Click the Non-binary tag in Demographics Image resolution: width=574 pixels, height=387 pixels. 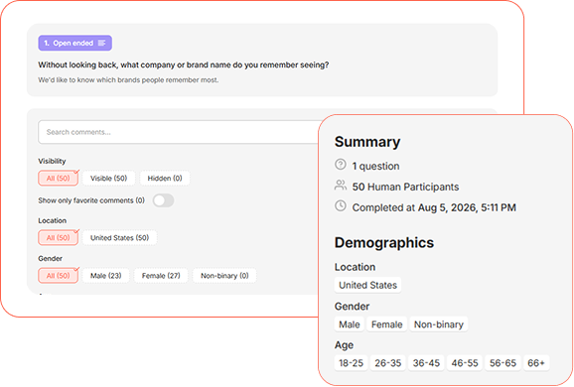pyautogui.click(x=439, y=324)
